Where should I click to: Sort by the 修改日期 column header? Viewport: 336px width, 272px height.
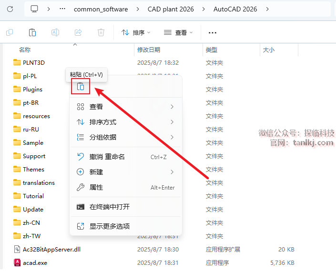149,50
